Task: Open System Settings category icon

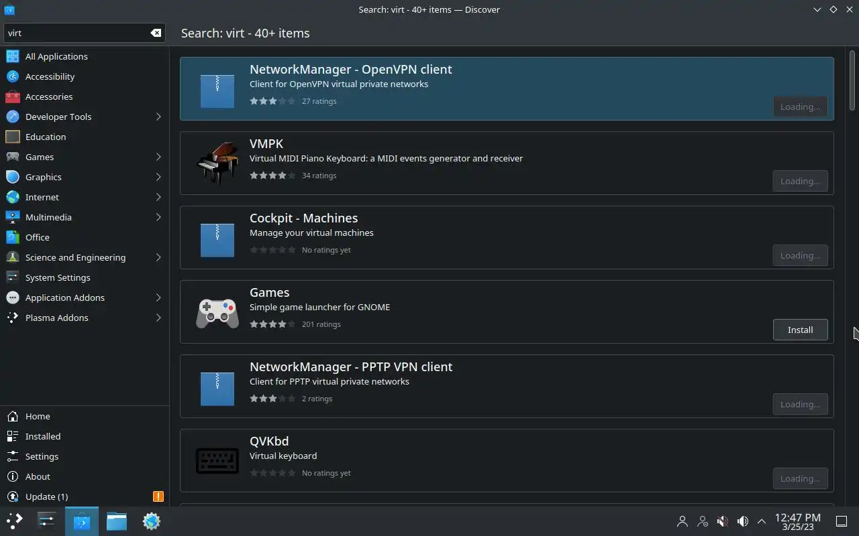Action: tap(13, 277)
